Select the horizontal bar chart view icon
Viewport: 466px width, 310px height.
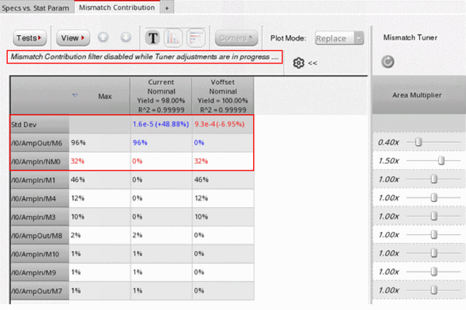coord(196,38)
